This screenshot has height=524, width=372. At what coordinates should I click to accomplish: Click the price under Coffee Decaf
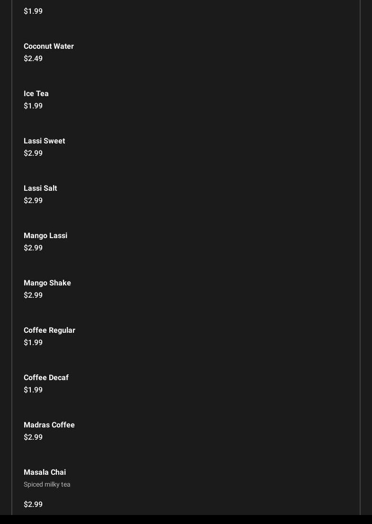(33, 390)
